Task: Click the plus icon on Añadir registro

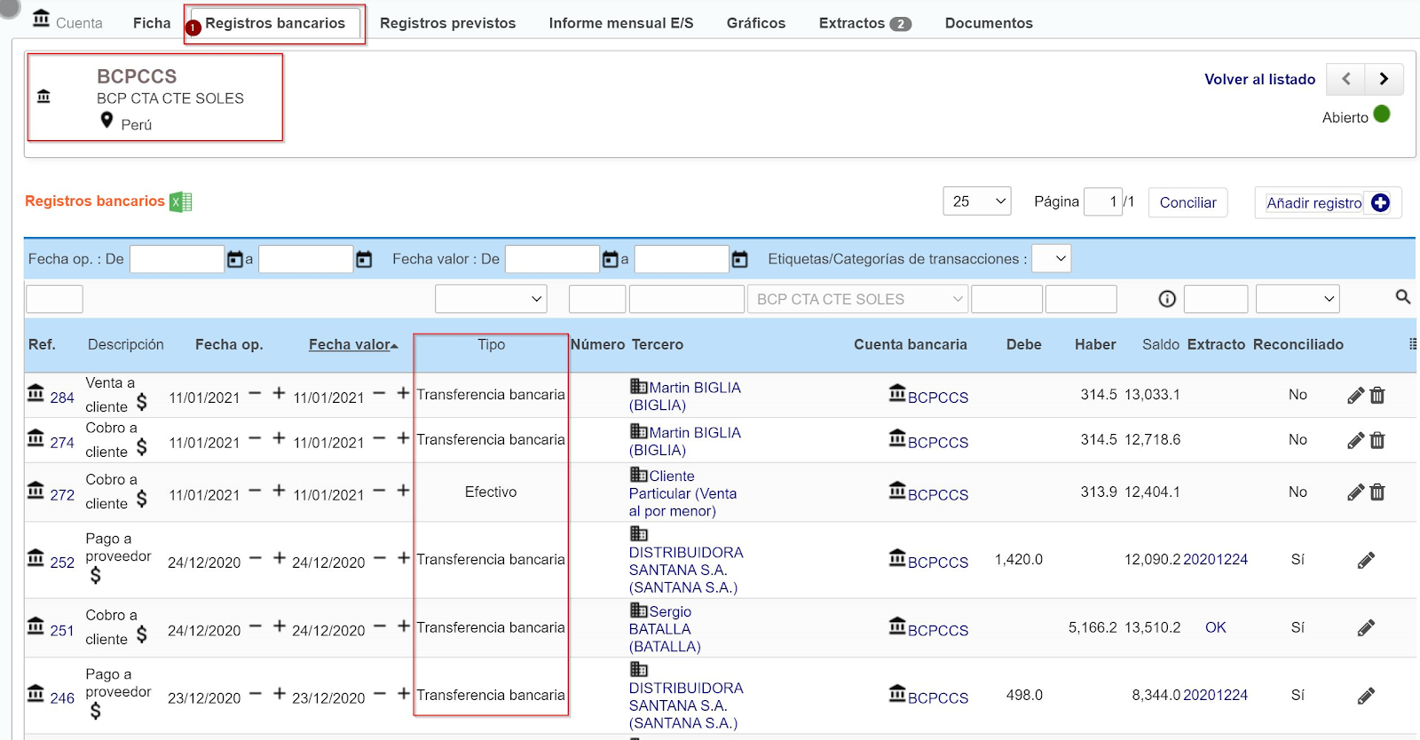Action: [1380, 202]
